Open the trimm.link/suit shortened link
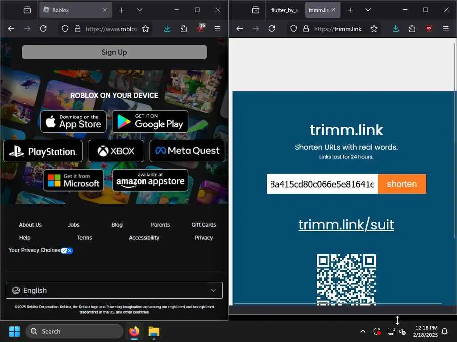The image size is (457, 342). point(346,224)
